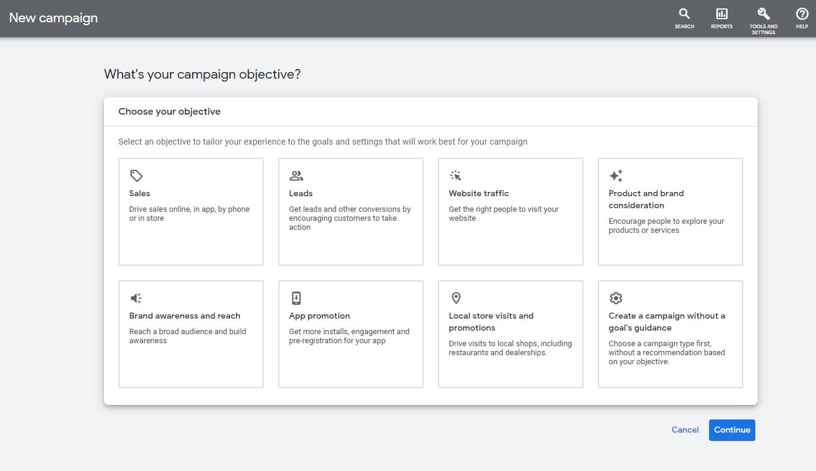Pick the Brand awareness and reach title

coord(184,316)
